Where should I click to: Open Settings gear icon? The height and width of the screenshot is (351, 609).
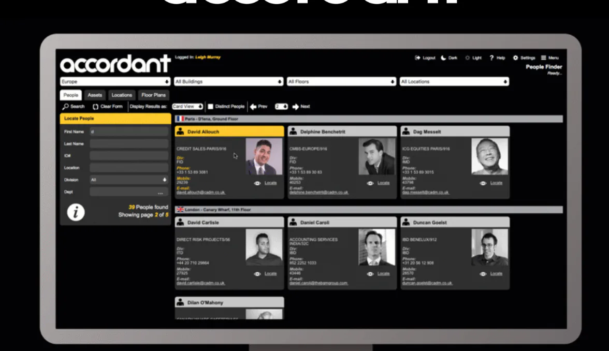pyautogui.click(x=515, y=58)
